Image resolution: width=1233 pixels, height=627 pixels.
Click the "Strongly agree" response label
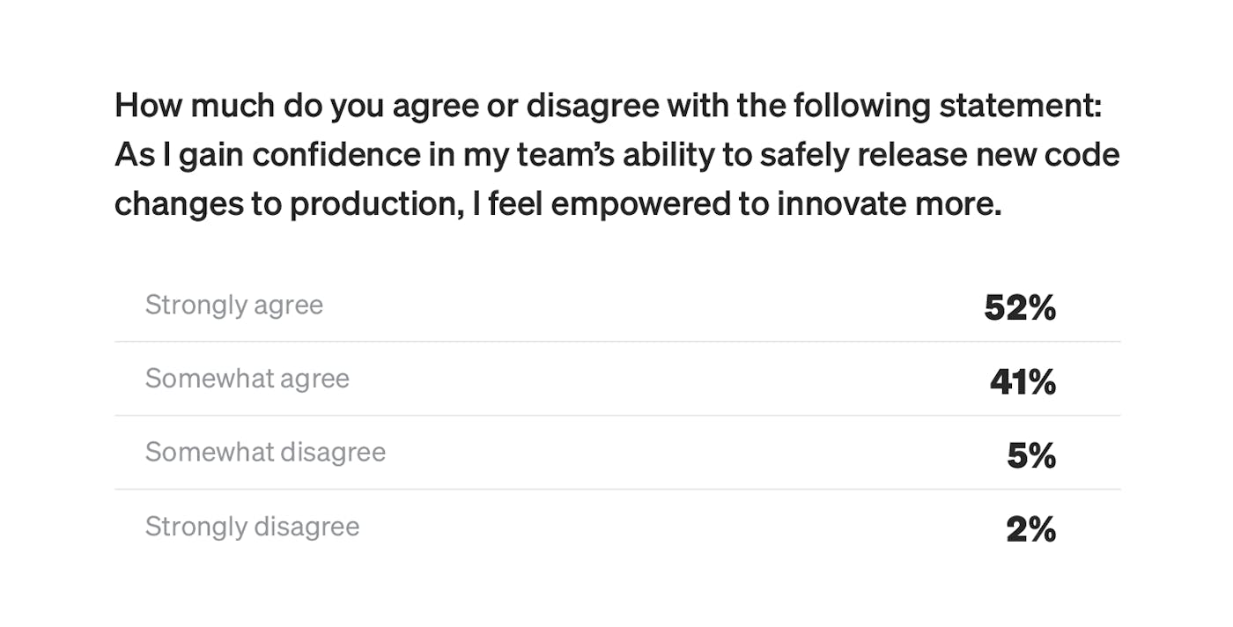coord(233,306)
